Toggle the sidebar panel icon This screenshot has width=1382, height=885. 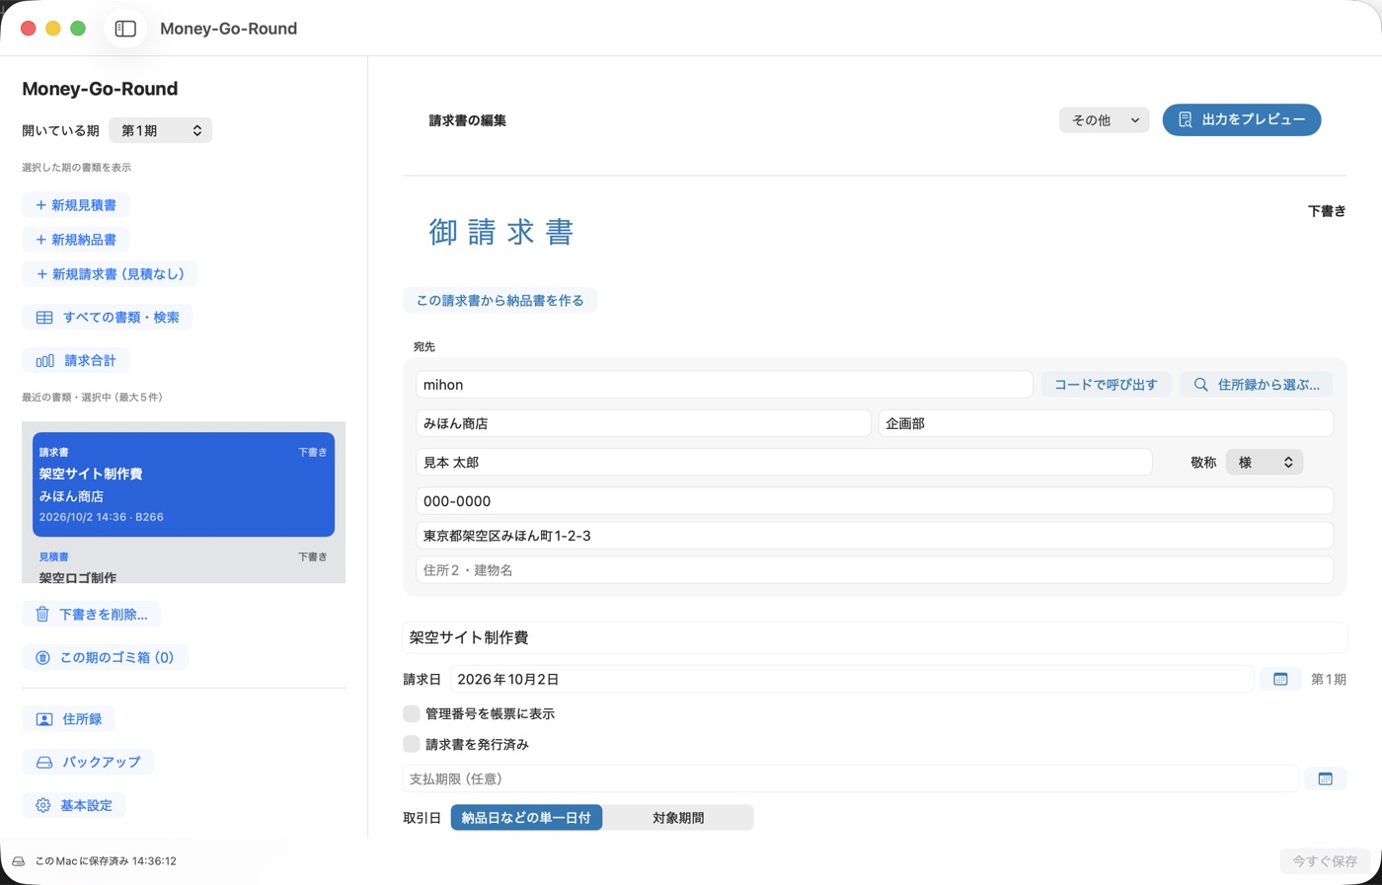pyautogui.click(x=125, y=29)
